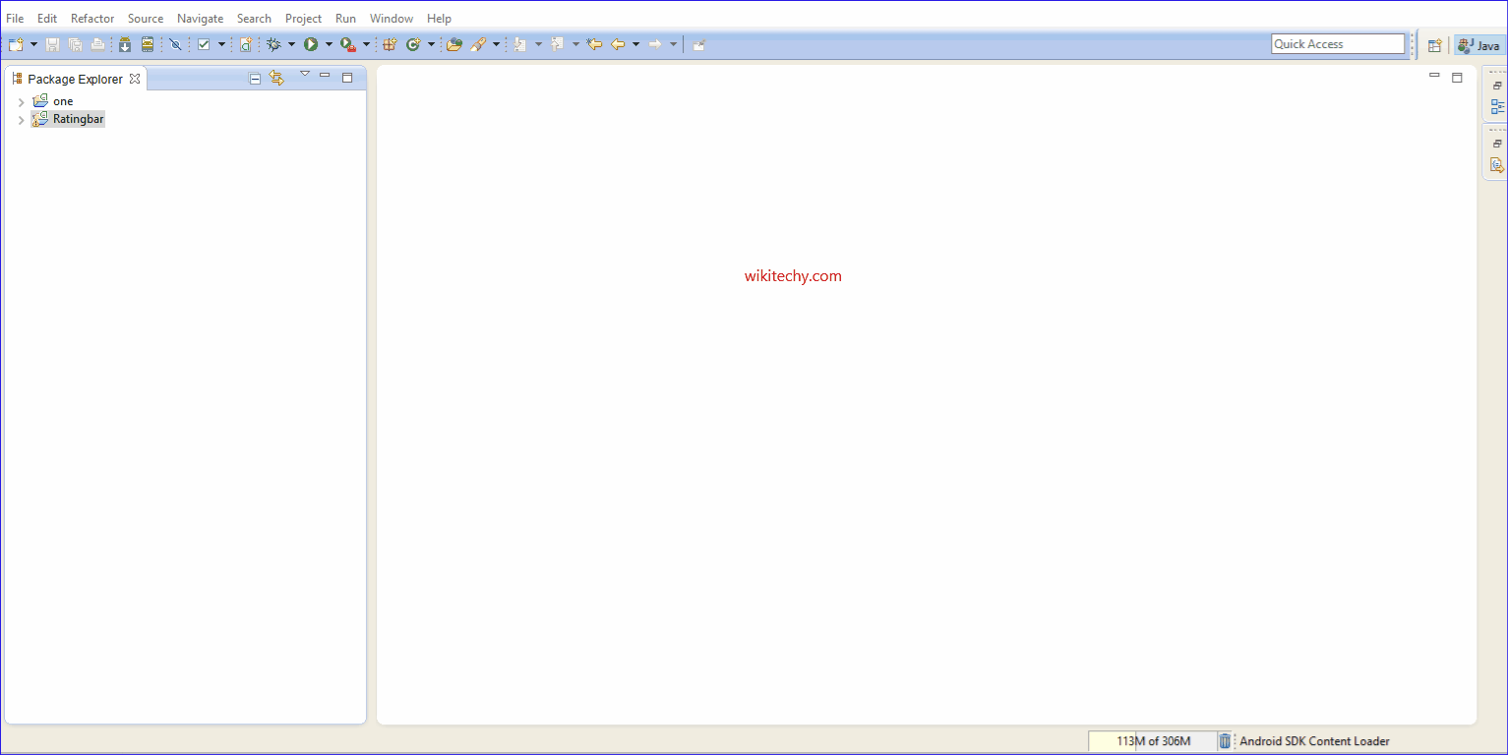Open the Refactor menu
Viewport: 1508px width, 755px height.
(x=92, y=19)
